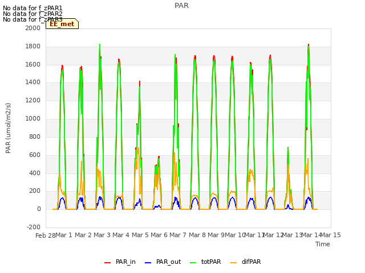The width and height of the screenshot is (365, 273).
Task: Click the Mar 2 x-axis tick label
Action: 83,235
